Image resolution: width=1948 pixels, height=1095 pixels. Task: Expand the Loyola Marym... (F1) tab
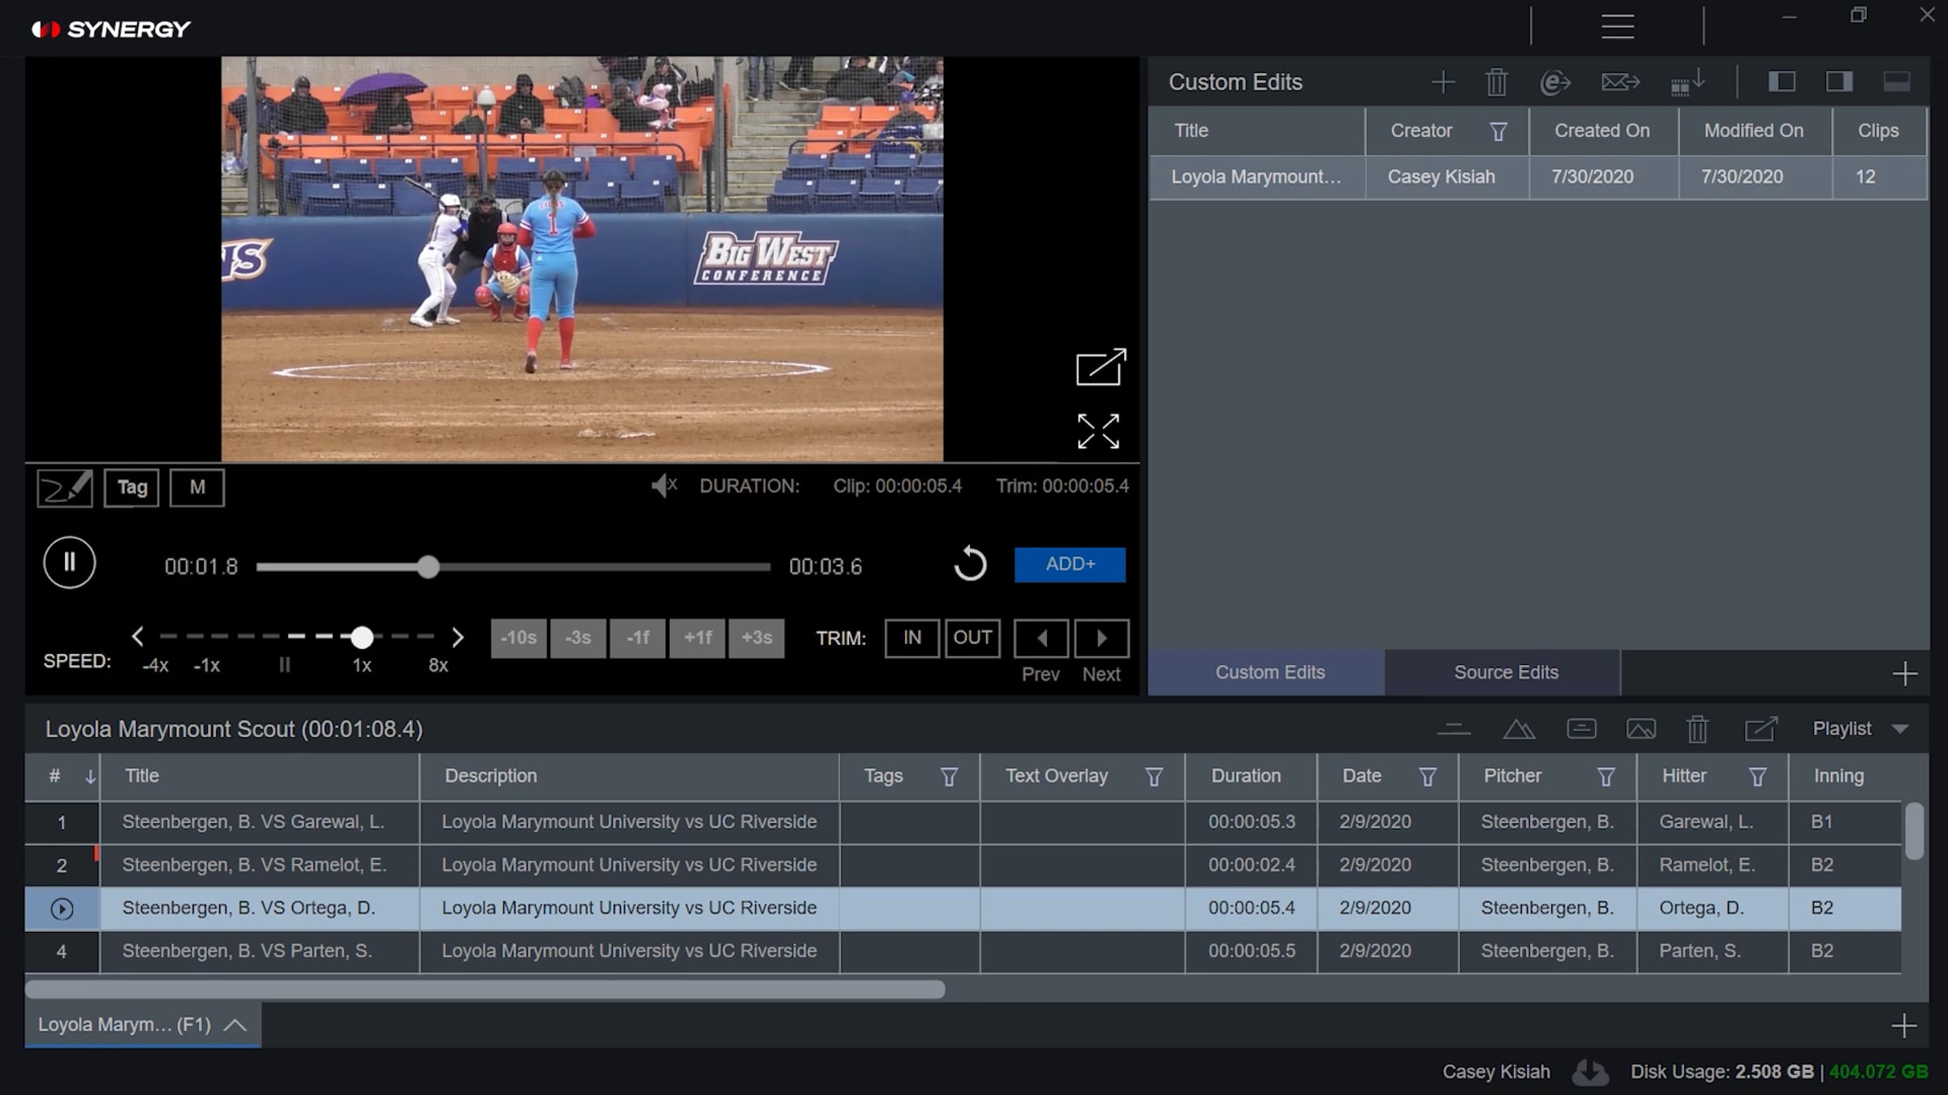235,1024
